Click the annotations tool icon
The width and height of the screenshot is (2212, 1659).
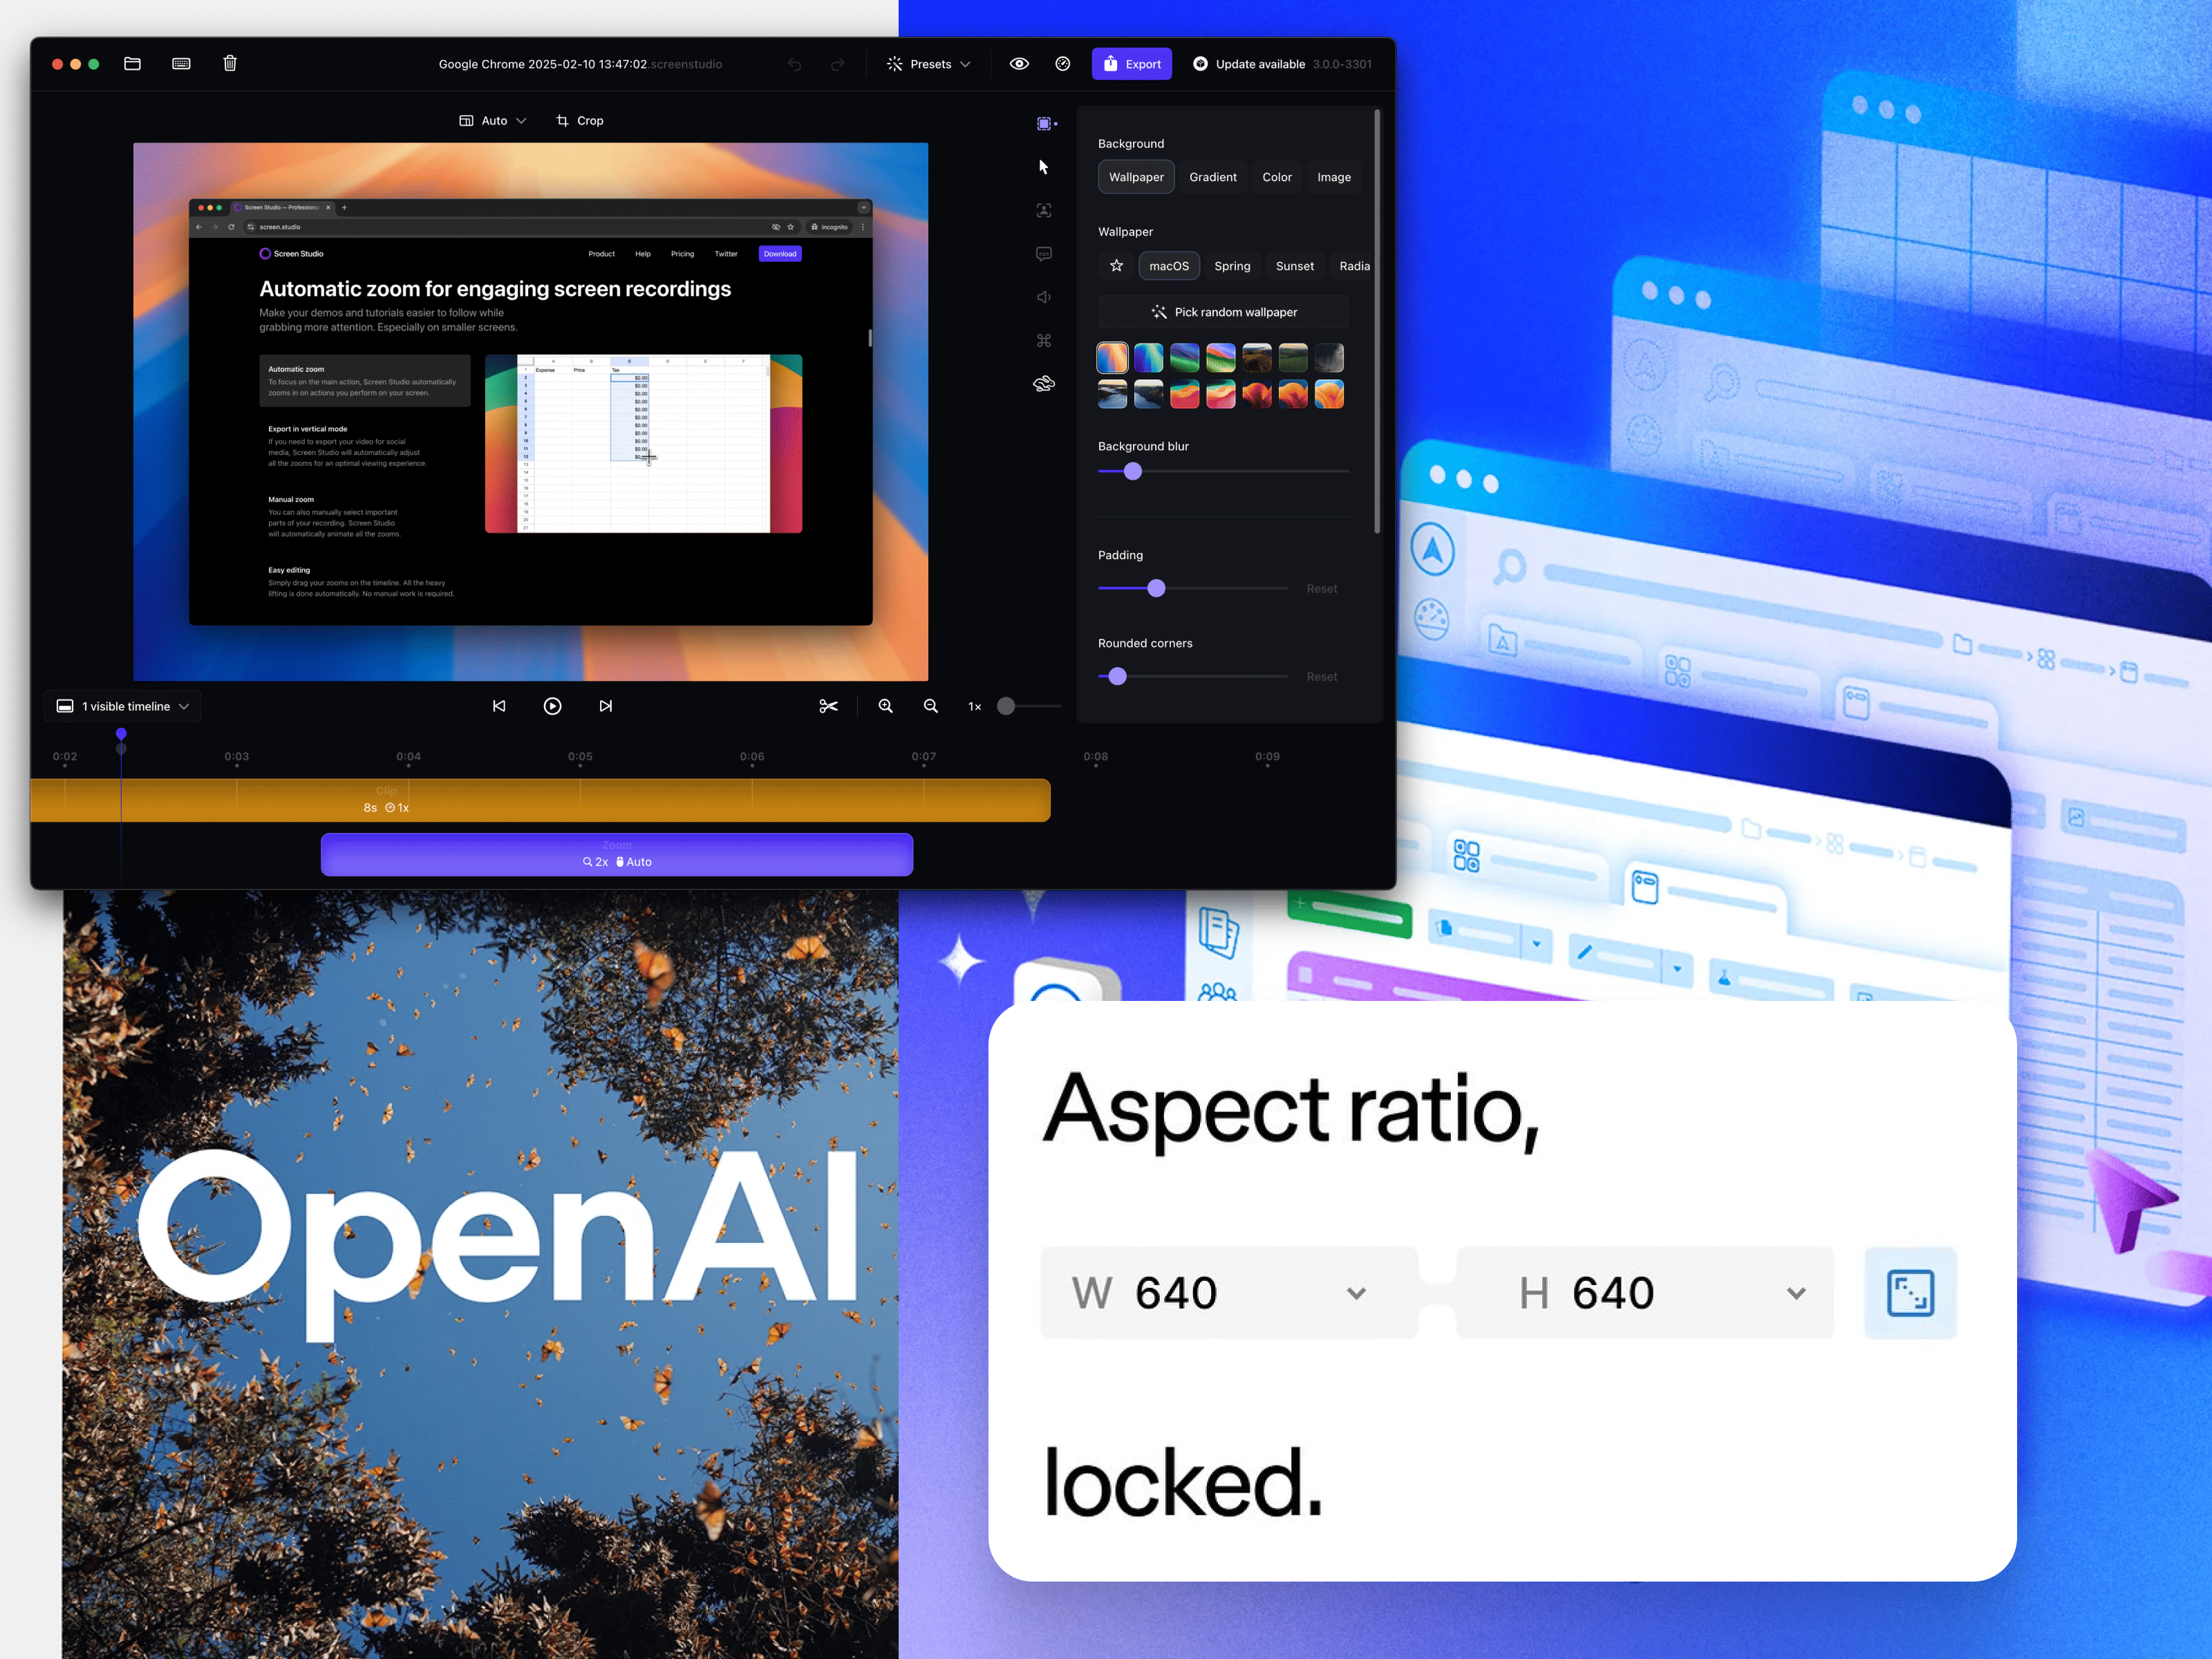click(x=1042, y=256)
